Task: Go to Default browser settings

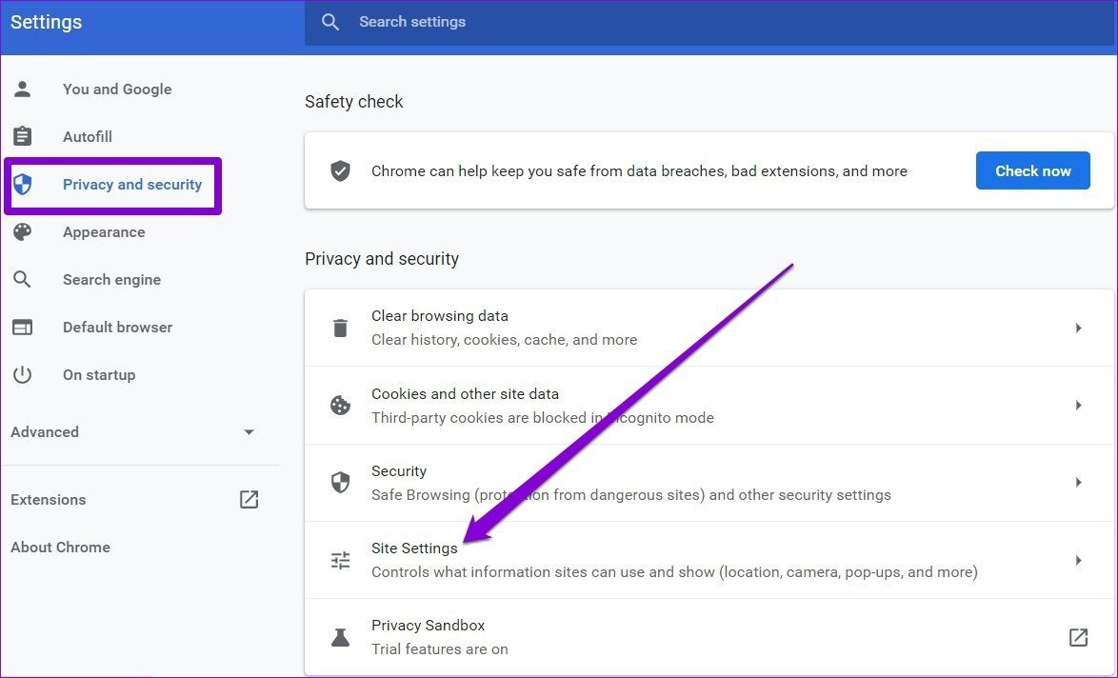Action: (117, 328)
